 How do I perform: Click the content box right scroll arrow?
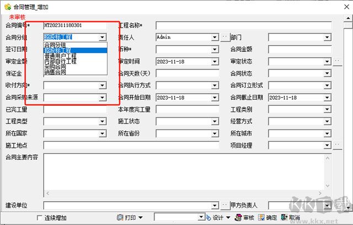click(x=320, y=193)
